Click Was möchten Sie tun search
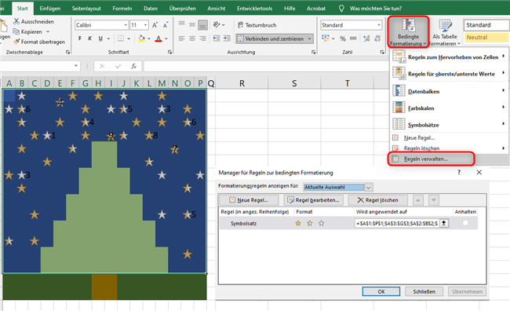Viewport: 510px width, 311px height. pos(376,9)
